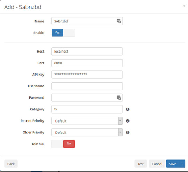The image size is (188, 172).
Task: Click the Test button
Action: tap(141, 164)
